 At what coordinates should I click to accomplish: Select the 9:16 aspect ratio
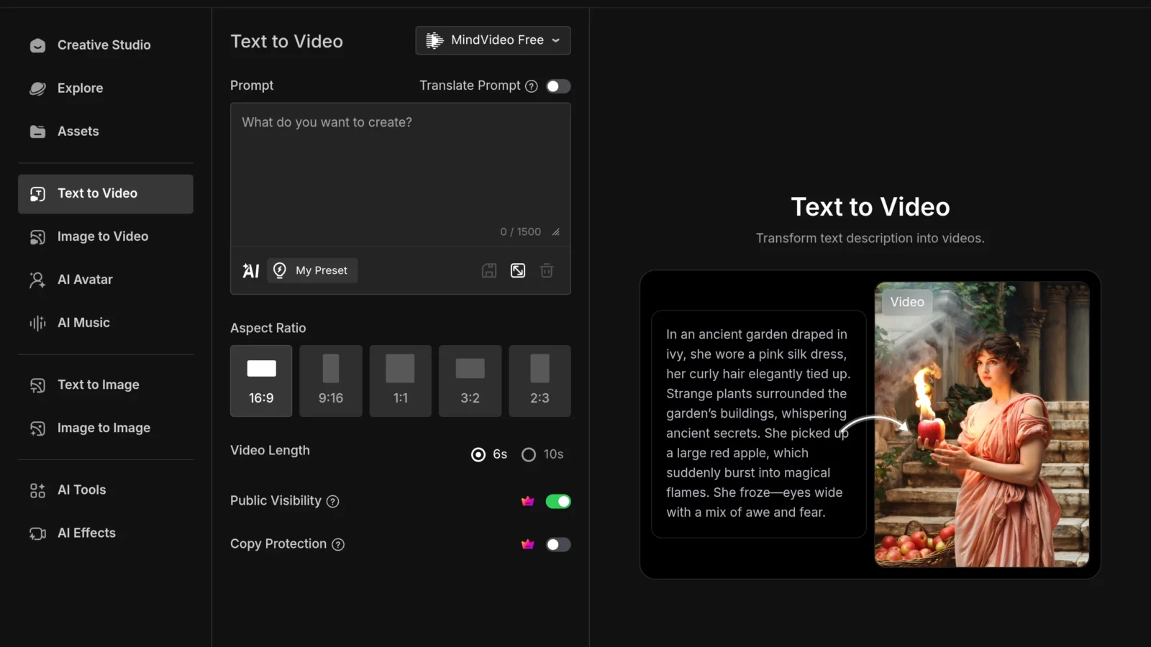click(x=331, y=381)
